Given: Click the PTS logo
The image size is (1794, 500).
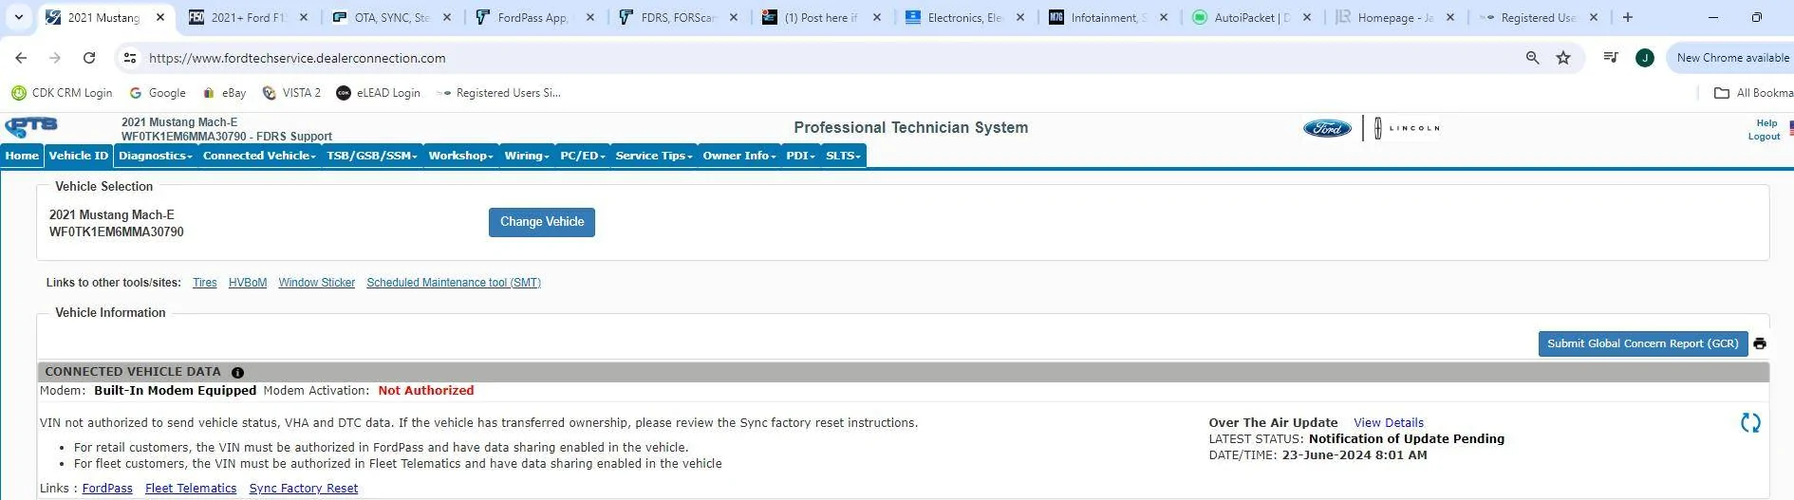Looking at the screenshot, I should [x=31, y=127].
